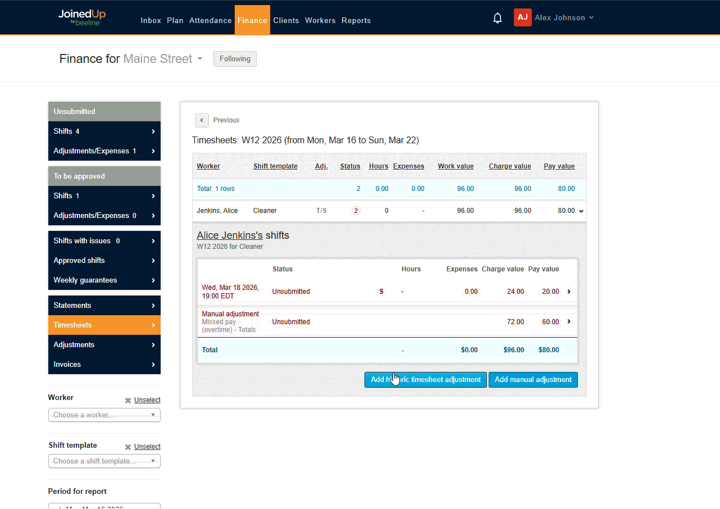
Task: Switch to the Reports navigation tab
Action: click(356, 20)
